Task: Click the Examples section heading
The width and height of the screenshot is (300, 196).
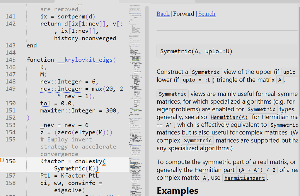Action: click(177, 190)
